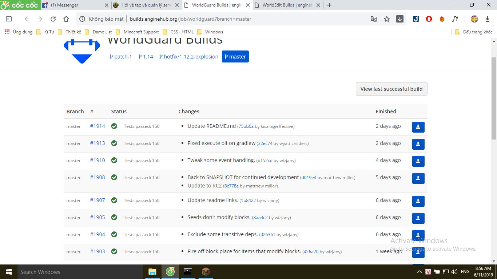Open the Minecraft taskbar icon
This screenshot has height=279, width=497.
click(x=206, y=272)
